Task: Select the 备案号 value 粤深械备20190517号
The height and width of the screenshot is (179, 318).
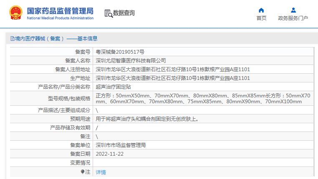Action: tap(120, 52)
